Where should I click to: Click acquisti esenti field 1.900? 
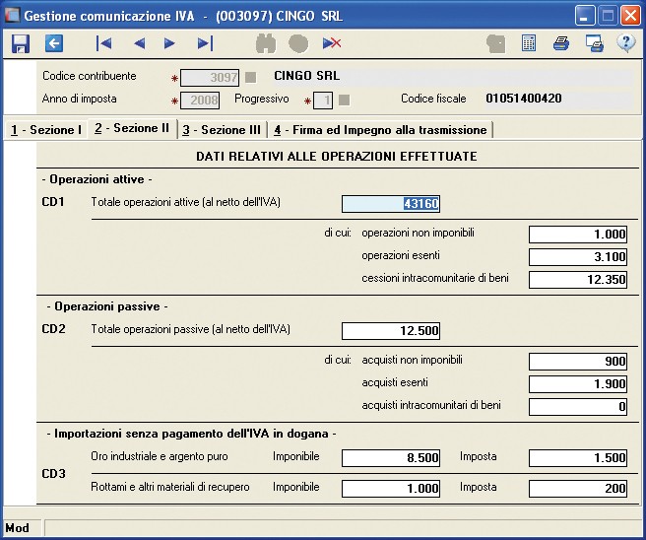pyautogui.click(x=578, y=383)
